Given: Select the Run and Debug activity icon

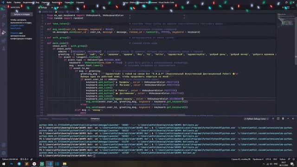Looking at the screenshot, I should [4, 32].
